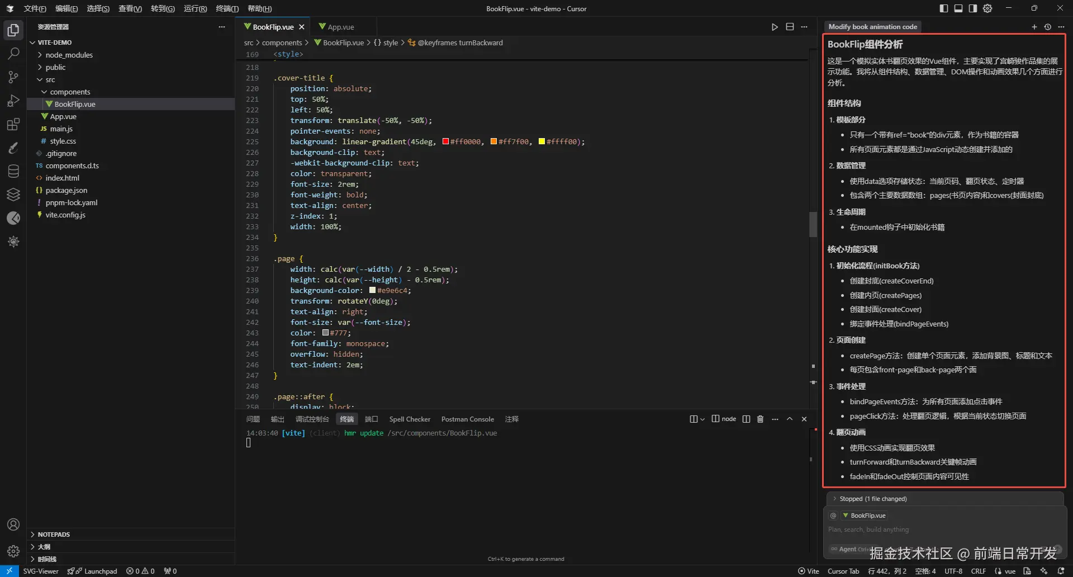Viewport: 1073px width, 577px height.
Task: Open the 终端(T) menu
Action: point(227,8)
